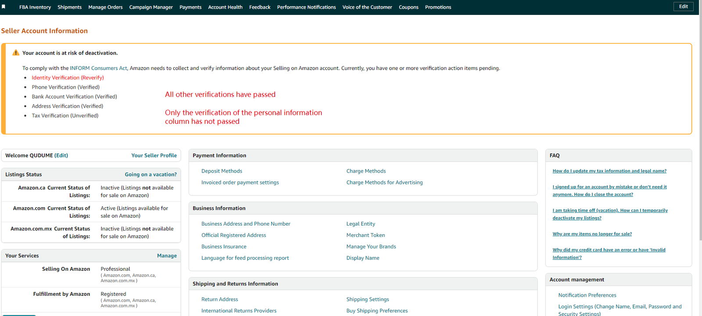702x316 pixels.
Task: Select the Legal Entity link
Action: pos(361,224)
